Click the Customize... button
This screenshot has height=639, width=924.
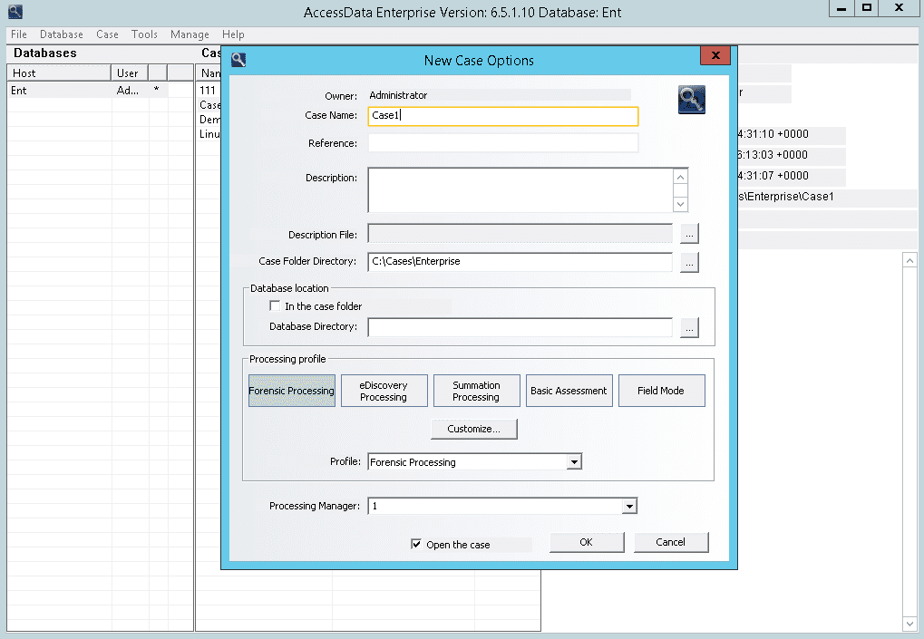click(x=473, y=429)
